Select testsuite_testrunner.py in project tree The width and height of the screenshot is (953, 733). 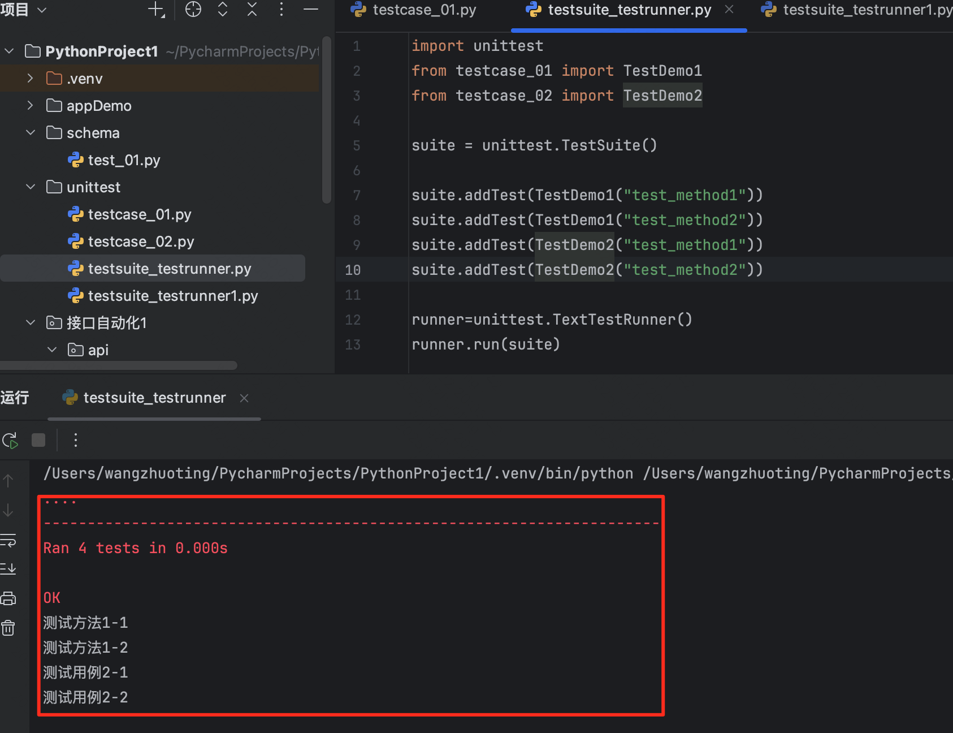coord(153,268)
